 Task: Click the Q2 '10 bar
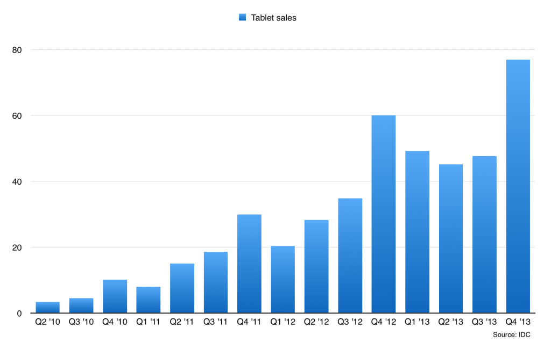pos(47,307)
